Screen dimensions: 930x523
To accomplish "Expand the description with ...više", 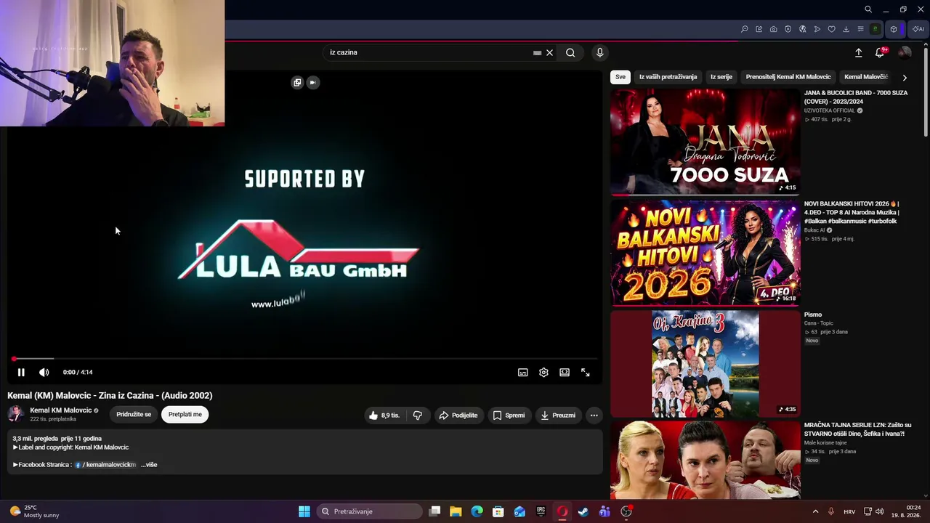I will [149, 465].
